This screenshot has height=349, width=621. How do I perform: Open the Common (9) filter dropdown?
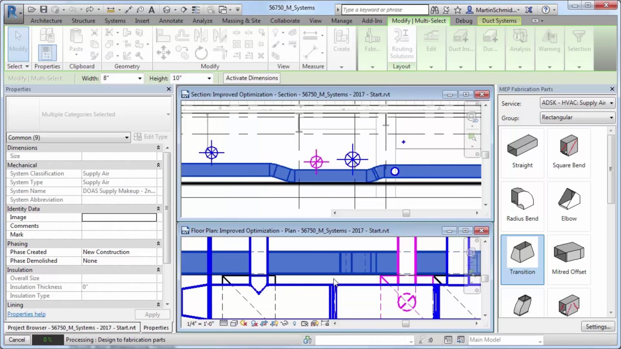tap(68, 138)
